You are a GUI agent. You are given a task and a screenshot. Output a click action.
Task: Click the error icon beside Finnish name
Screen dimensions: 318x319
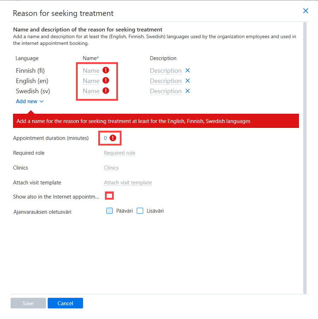point(106,70)
